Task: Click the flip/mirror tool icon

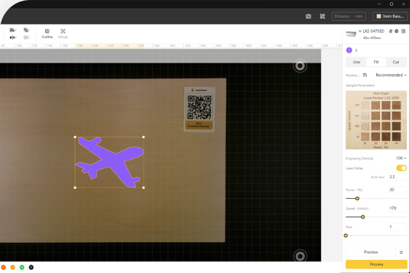Action: 13,38
